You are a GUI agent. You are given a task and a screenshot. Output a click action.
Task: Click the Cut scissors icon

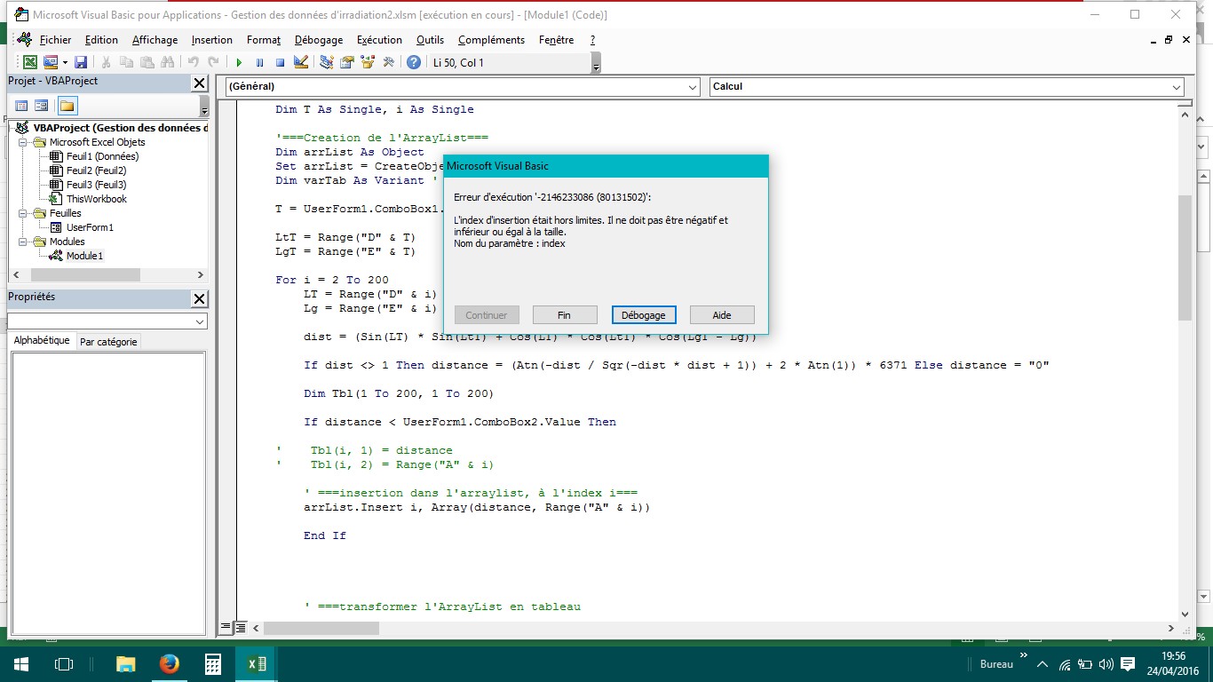coord(107,62)
